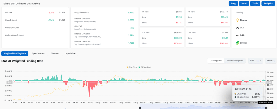Click the Long button
Screen dimensions: 277x109
point(233,3)
